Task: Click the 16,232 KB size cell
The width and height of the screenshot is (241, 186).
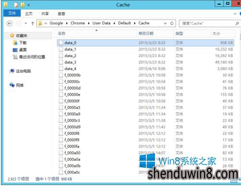Action: 224,49
